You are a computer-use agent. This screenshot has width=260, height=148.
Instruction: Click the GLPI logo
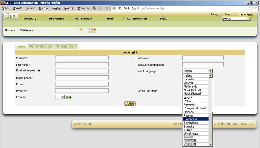11,16
